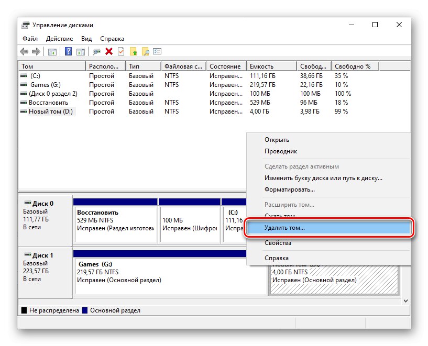Image resolution: width=428 pixels, height=346 pixels.
Task: Click the back arrow toolbar icon
Action: (24, 51)
